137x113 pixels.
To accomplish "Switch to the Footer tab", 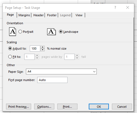I will pyautogui.click(x=52, y=15).
